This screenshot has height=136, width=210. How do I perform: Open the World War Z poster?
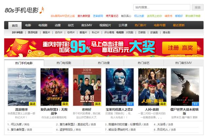[185, 87]
